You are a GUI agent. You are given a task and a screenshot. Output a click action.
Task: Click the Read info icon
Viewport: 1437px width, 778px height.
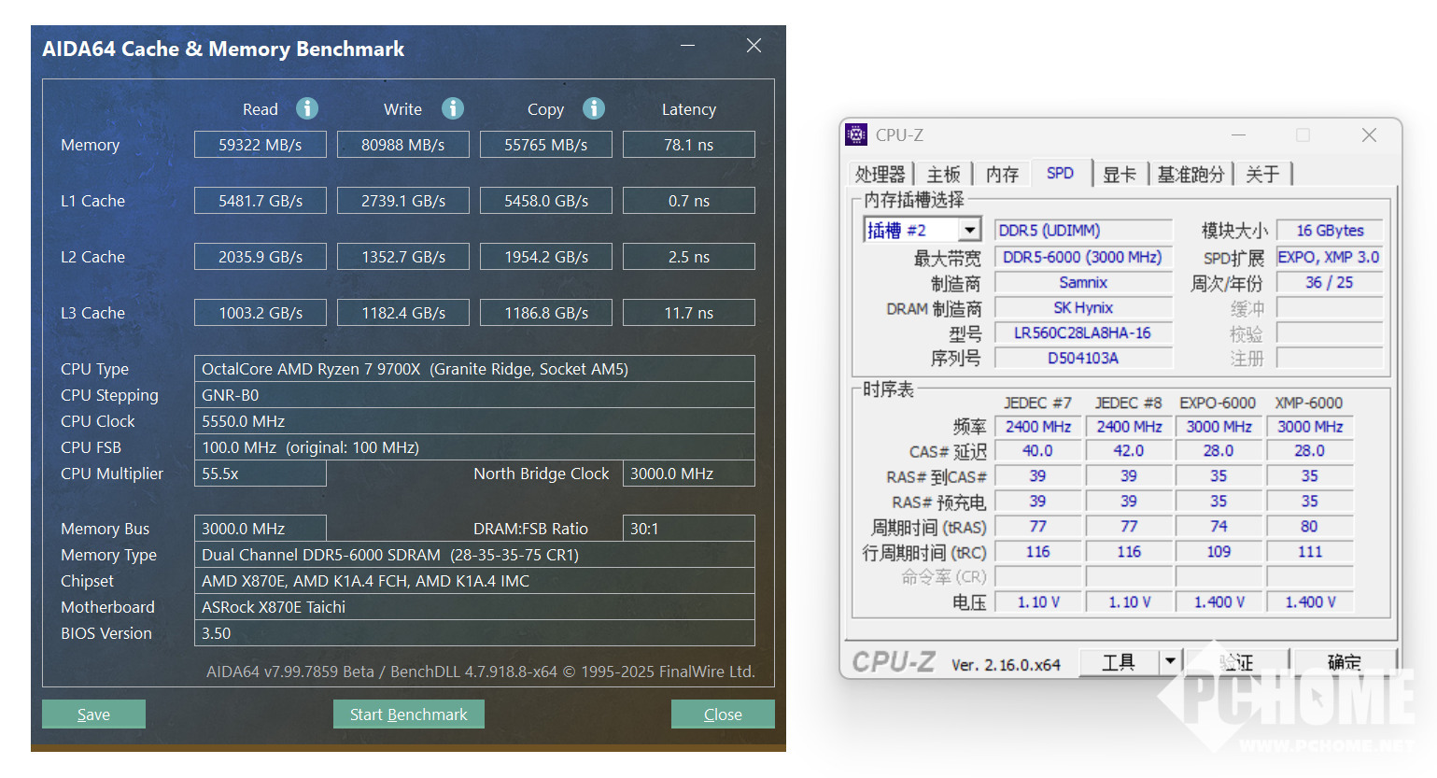point(307,108)
